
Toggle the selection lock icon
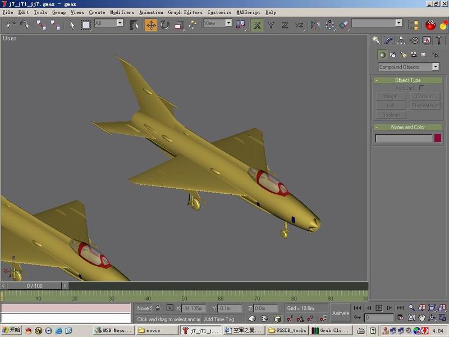click(158, 308)
